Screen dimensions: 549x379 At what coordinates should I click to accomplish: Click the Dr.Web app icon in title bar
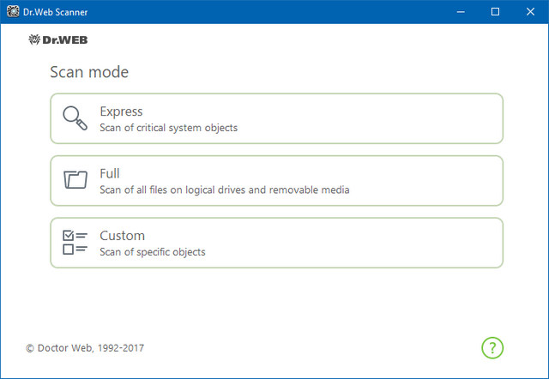(x=13, y=12)
